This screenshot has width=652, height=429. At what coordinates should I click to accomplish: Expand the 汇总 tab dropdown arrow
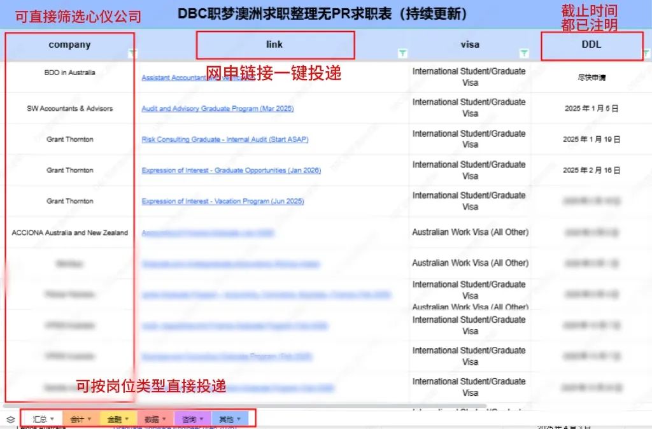(52, 419)
